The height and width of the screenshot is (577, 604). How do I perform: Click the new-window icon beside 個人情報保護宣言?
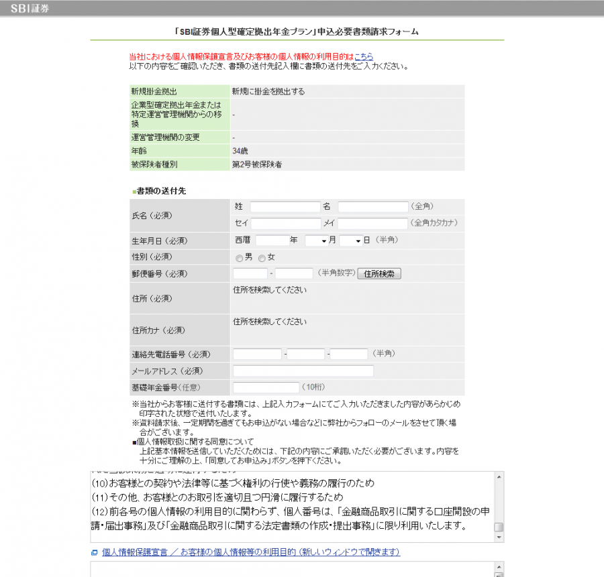tap(95, 553)
